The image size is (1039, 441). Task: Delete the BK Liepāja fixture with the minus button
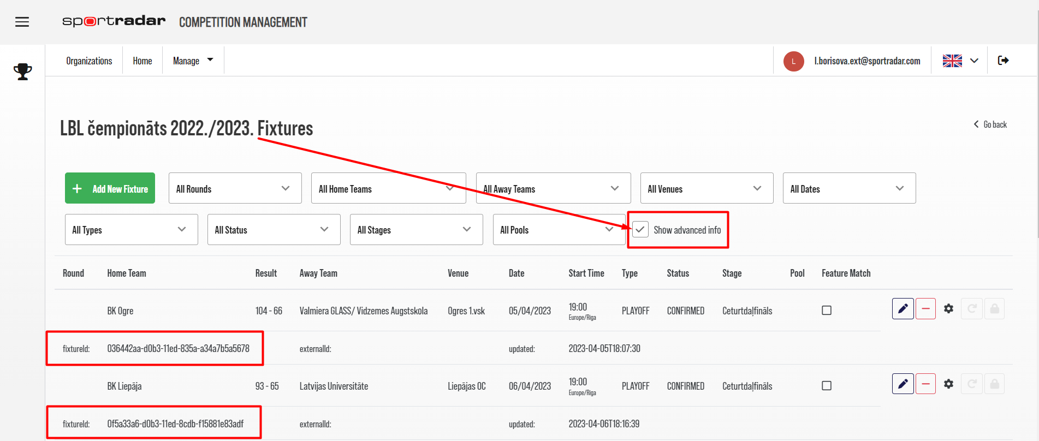coord(925,384)
